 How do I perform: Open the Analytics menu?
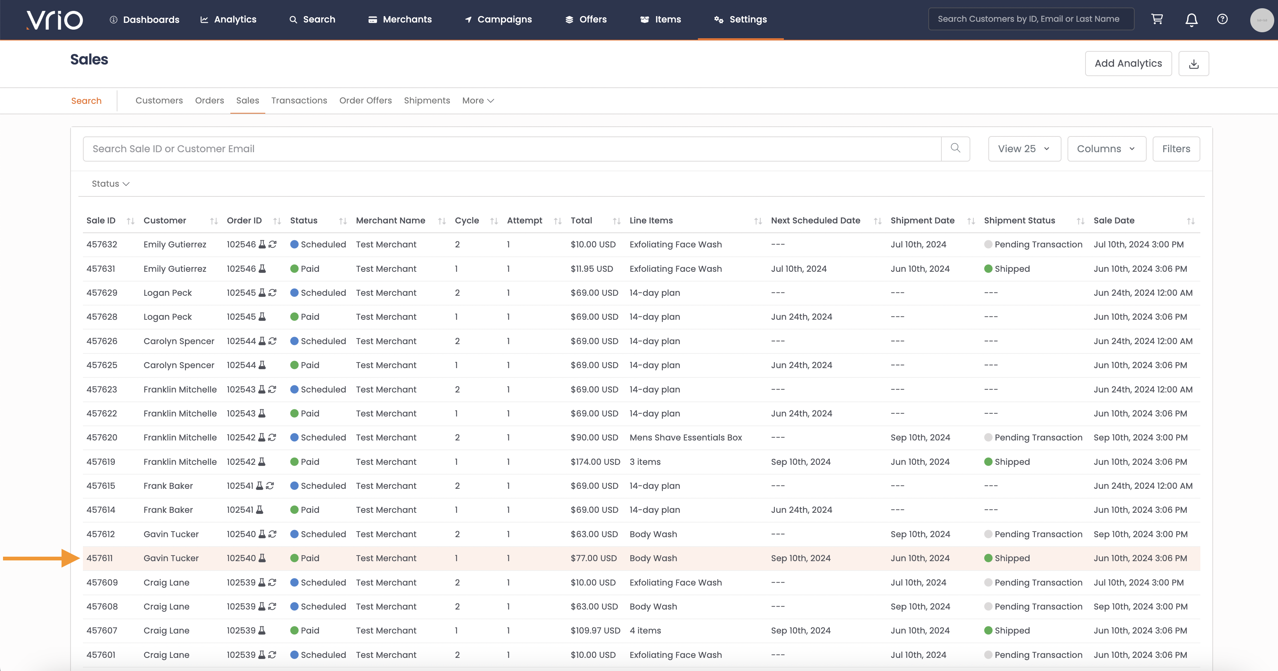click(228, 19)
